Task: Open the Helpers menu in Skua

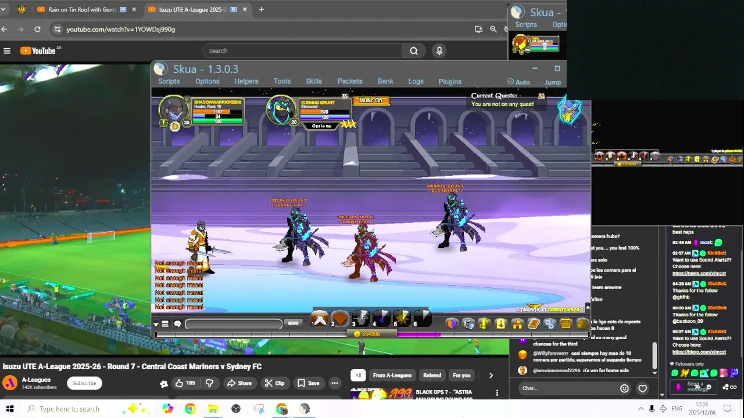Action: pyautogui.click(x=246, y=81)
